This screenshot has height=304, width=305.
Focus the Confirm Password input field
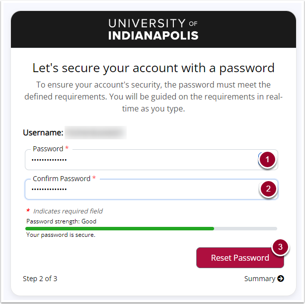point(152,189)
